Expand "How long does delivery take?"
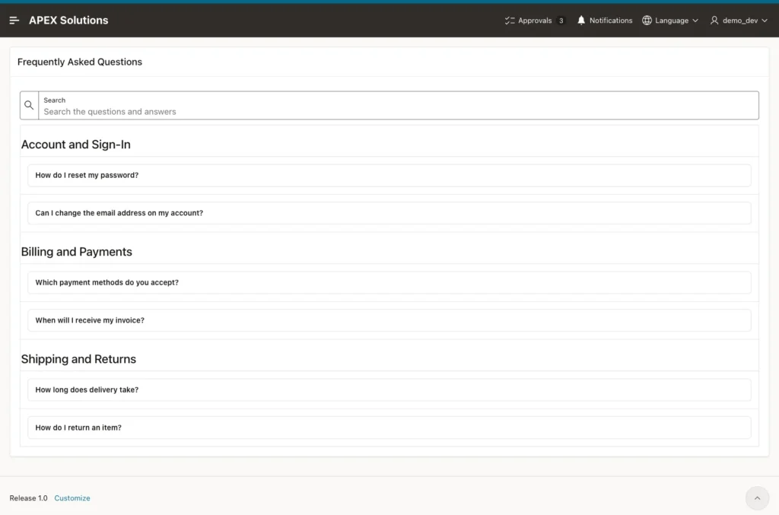This screenshot has height=515, width=779. click(389, 389)
